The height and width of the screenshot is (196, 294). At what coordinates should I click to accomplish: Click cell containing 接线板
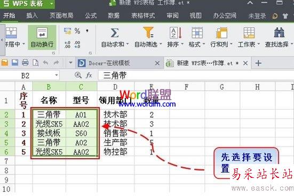coord(49,133)
